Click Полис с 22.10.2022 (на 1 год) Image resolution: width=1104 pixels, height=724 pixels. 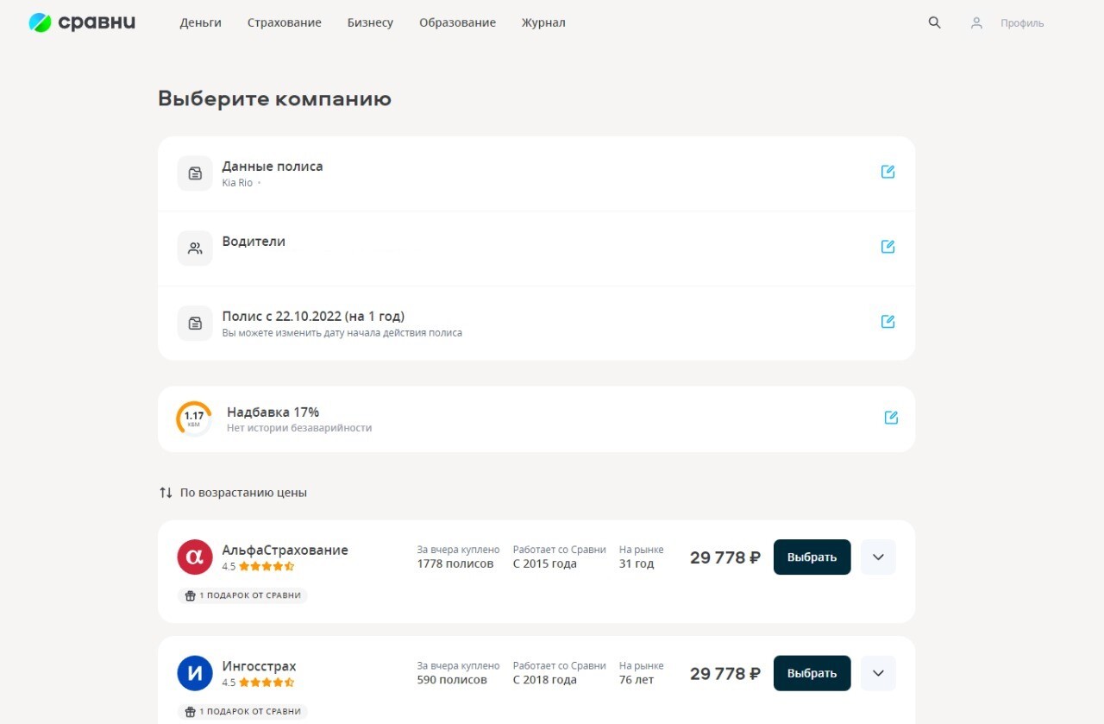pyautogui.click(x=313, y=317)
